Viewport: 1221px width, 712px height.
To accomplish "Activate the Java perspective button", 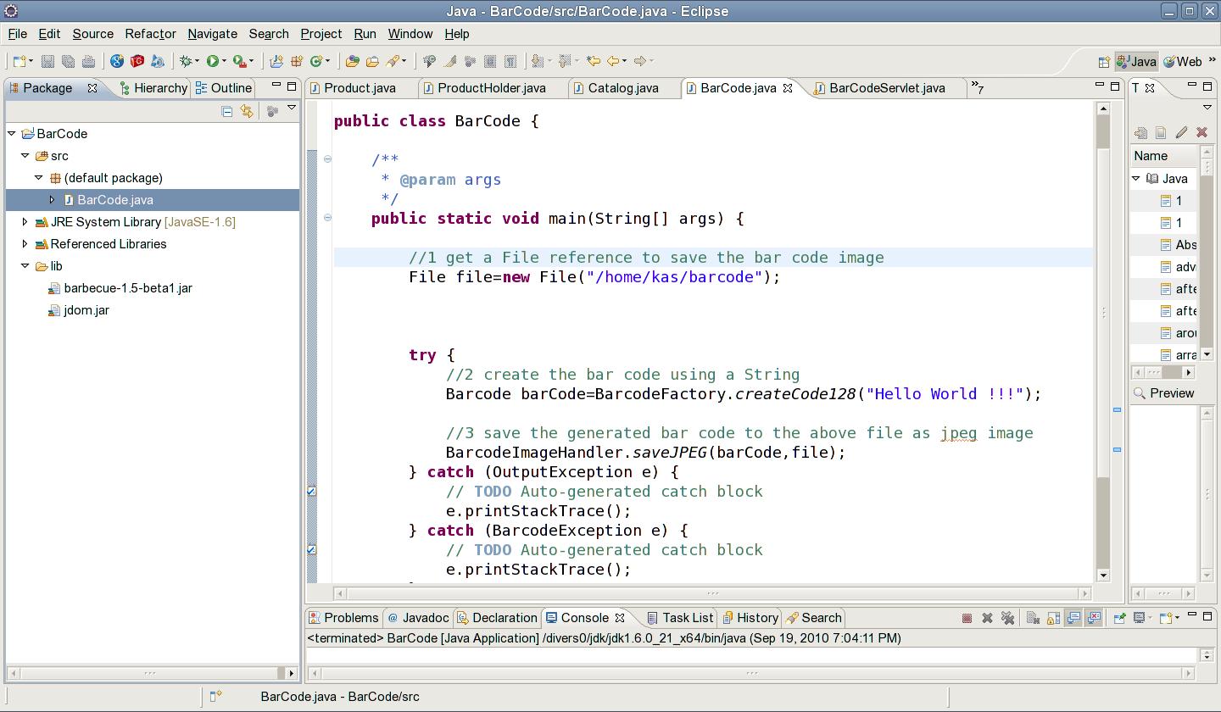I will pyautogui.click(x=1137, y=60).
